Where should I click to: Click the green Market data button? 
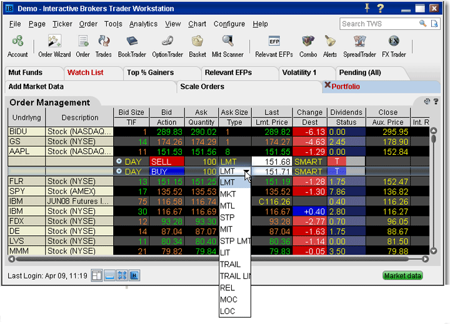(x=402, y=275)
